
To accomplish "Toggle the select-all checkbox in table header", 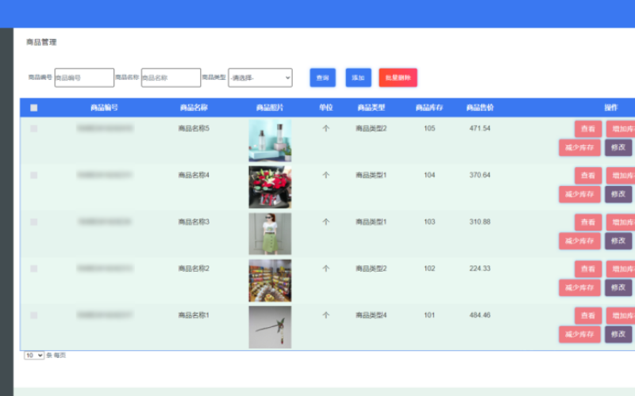I will coord(34,108).
